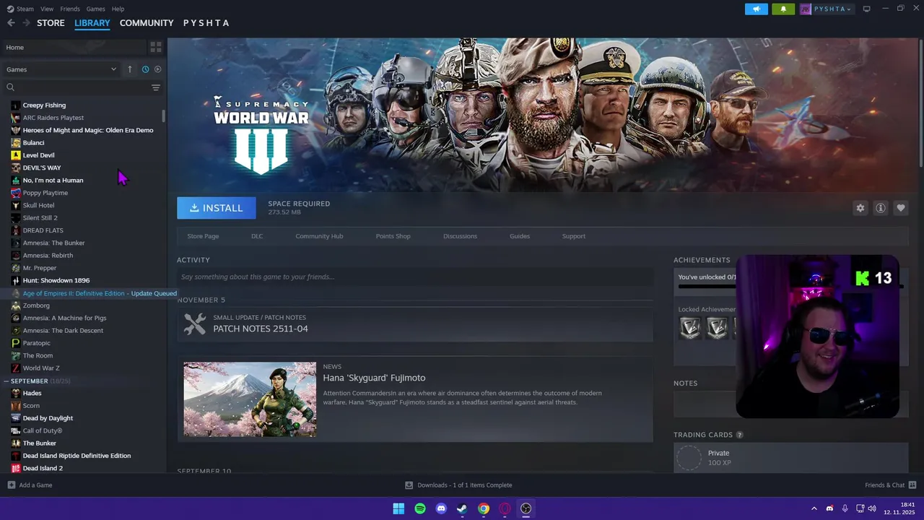The width and height of the screenshot is (924, 520).
Task: Open Chrome from taskbar
Action: pyautogui.click(x=484, y=508)
